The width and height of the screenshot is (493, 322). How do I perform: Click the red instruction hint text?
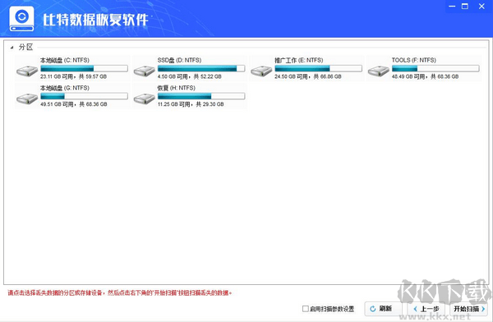pos(120,292)
